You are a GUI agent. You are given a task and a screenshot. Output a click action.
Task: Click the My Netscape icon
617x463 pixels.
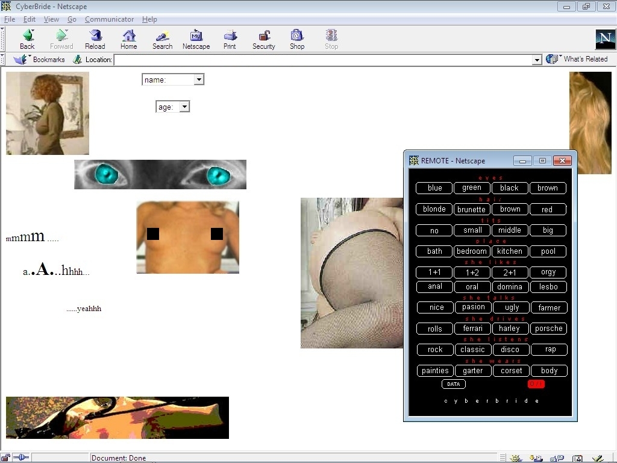point(196,39)
